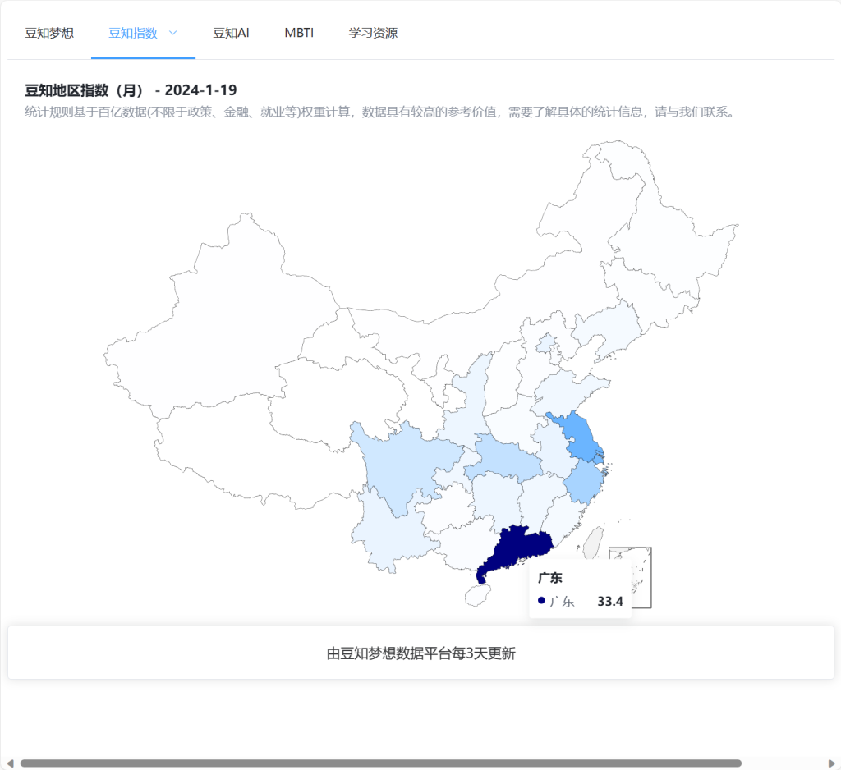Click the 统计规则 description text
Screen dimensions: 841x770
click(x=381, y=112)
